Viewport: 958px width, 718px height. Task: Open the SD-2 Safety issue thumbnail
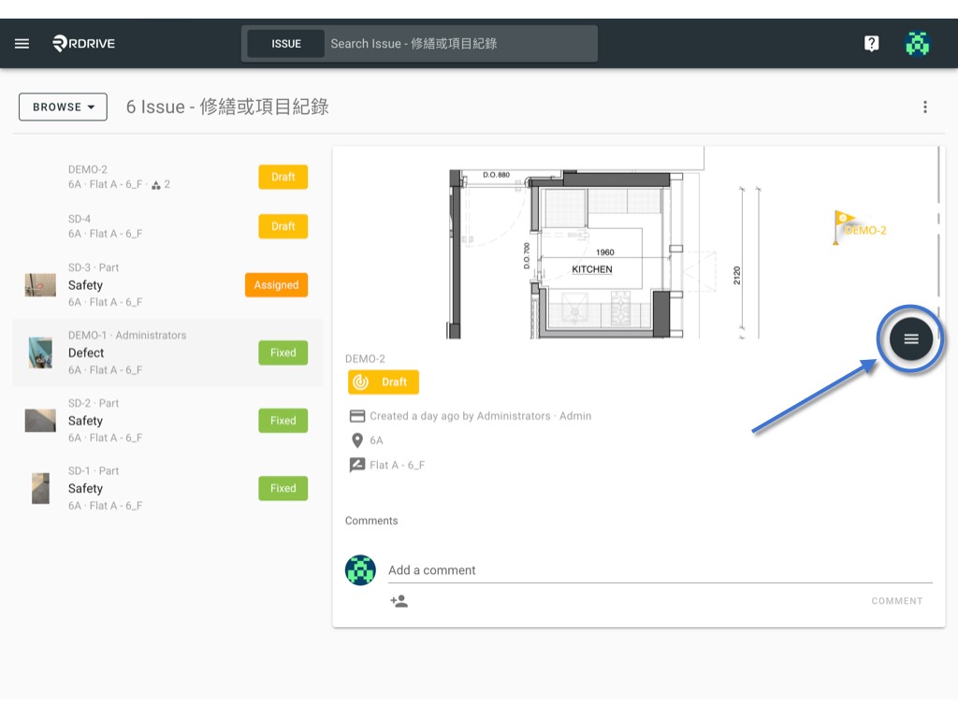tap(40, 421)
